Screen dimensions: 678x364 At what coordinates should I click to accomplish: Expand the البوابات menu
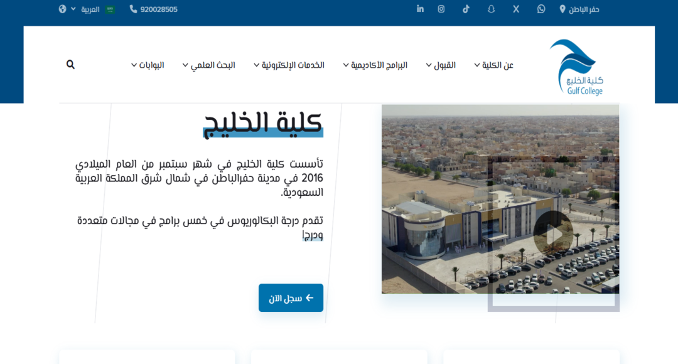(148, 65)
